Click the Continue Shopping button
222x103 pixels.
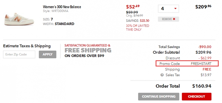tap(158, 97)
